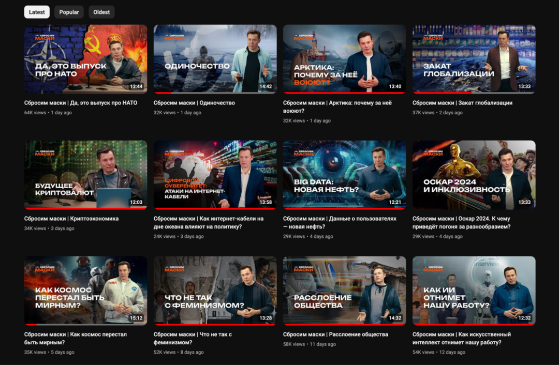Click the red progress bar under NATO thumbnail
Image resolution: width=559 pixels, height=365 pixels.
pos(85,93)
